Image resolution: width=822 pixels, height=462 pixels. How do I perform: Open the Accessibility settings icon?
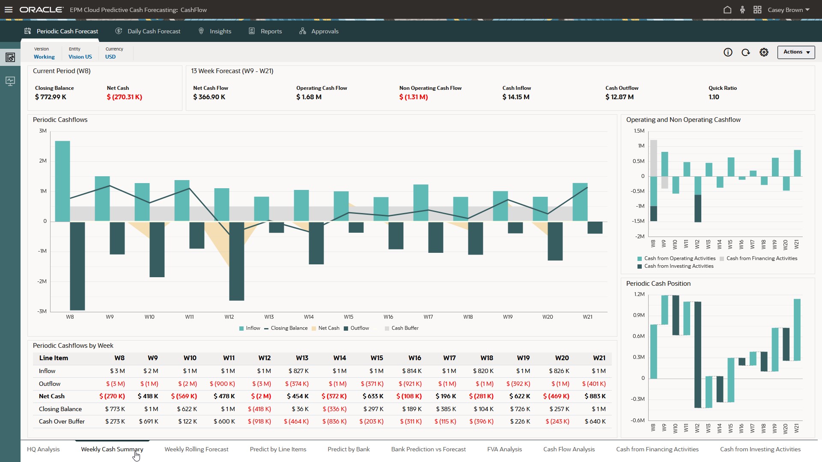742,9
